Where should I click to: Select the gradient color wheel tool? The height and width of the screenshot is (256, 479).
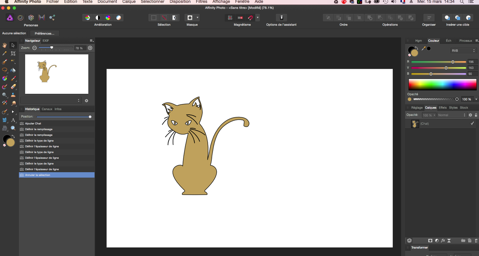[x=4, y=78]
